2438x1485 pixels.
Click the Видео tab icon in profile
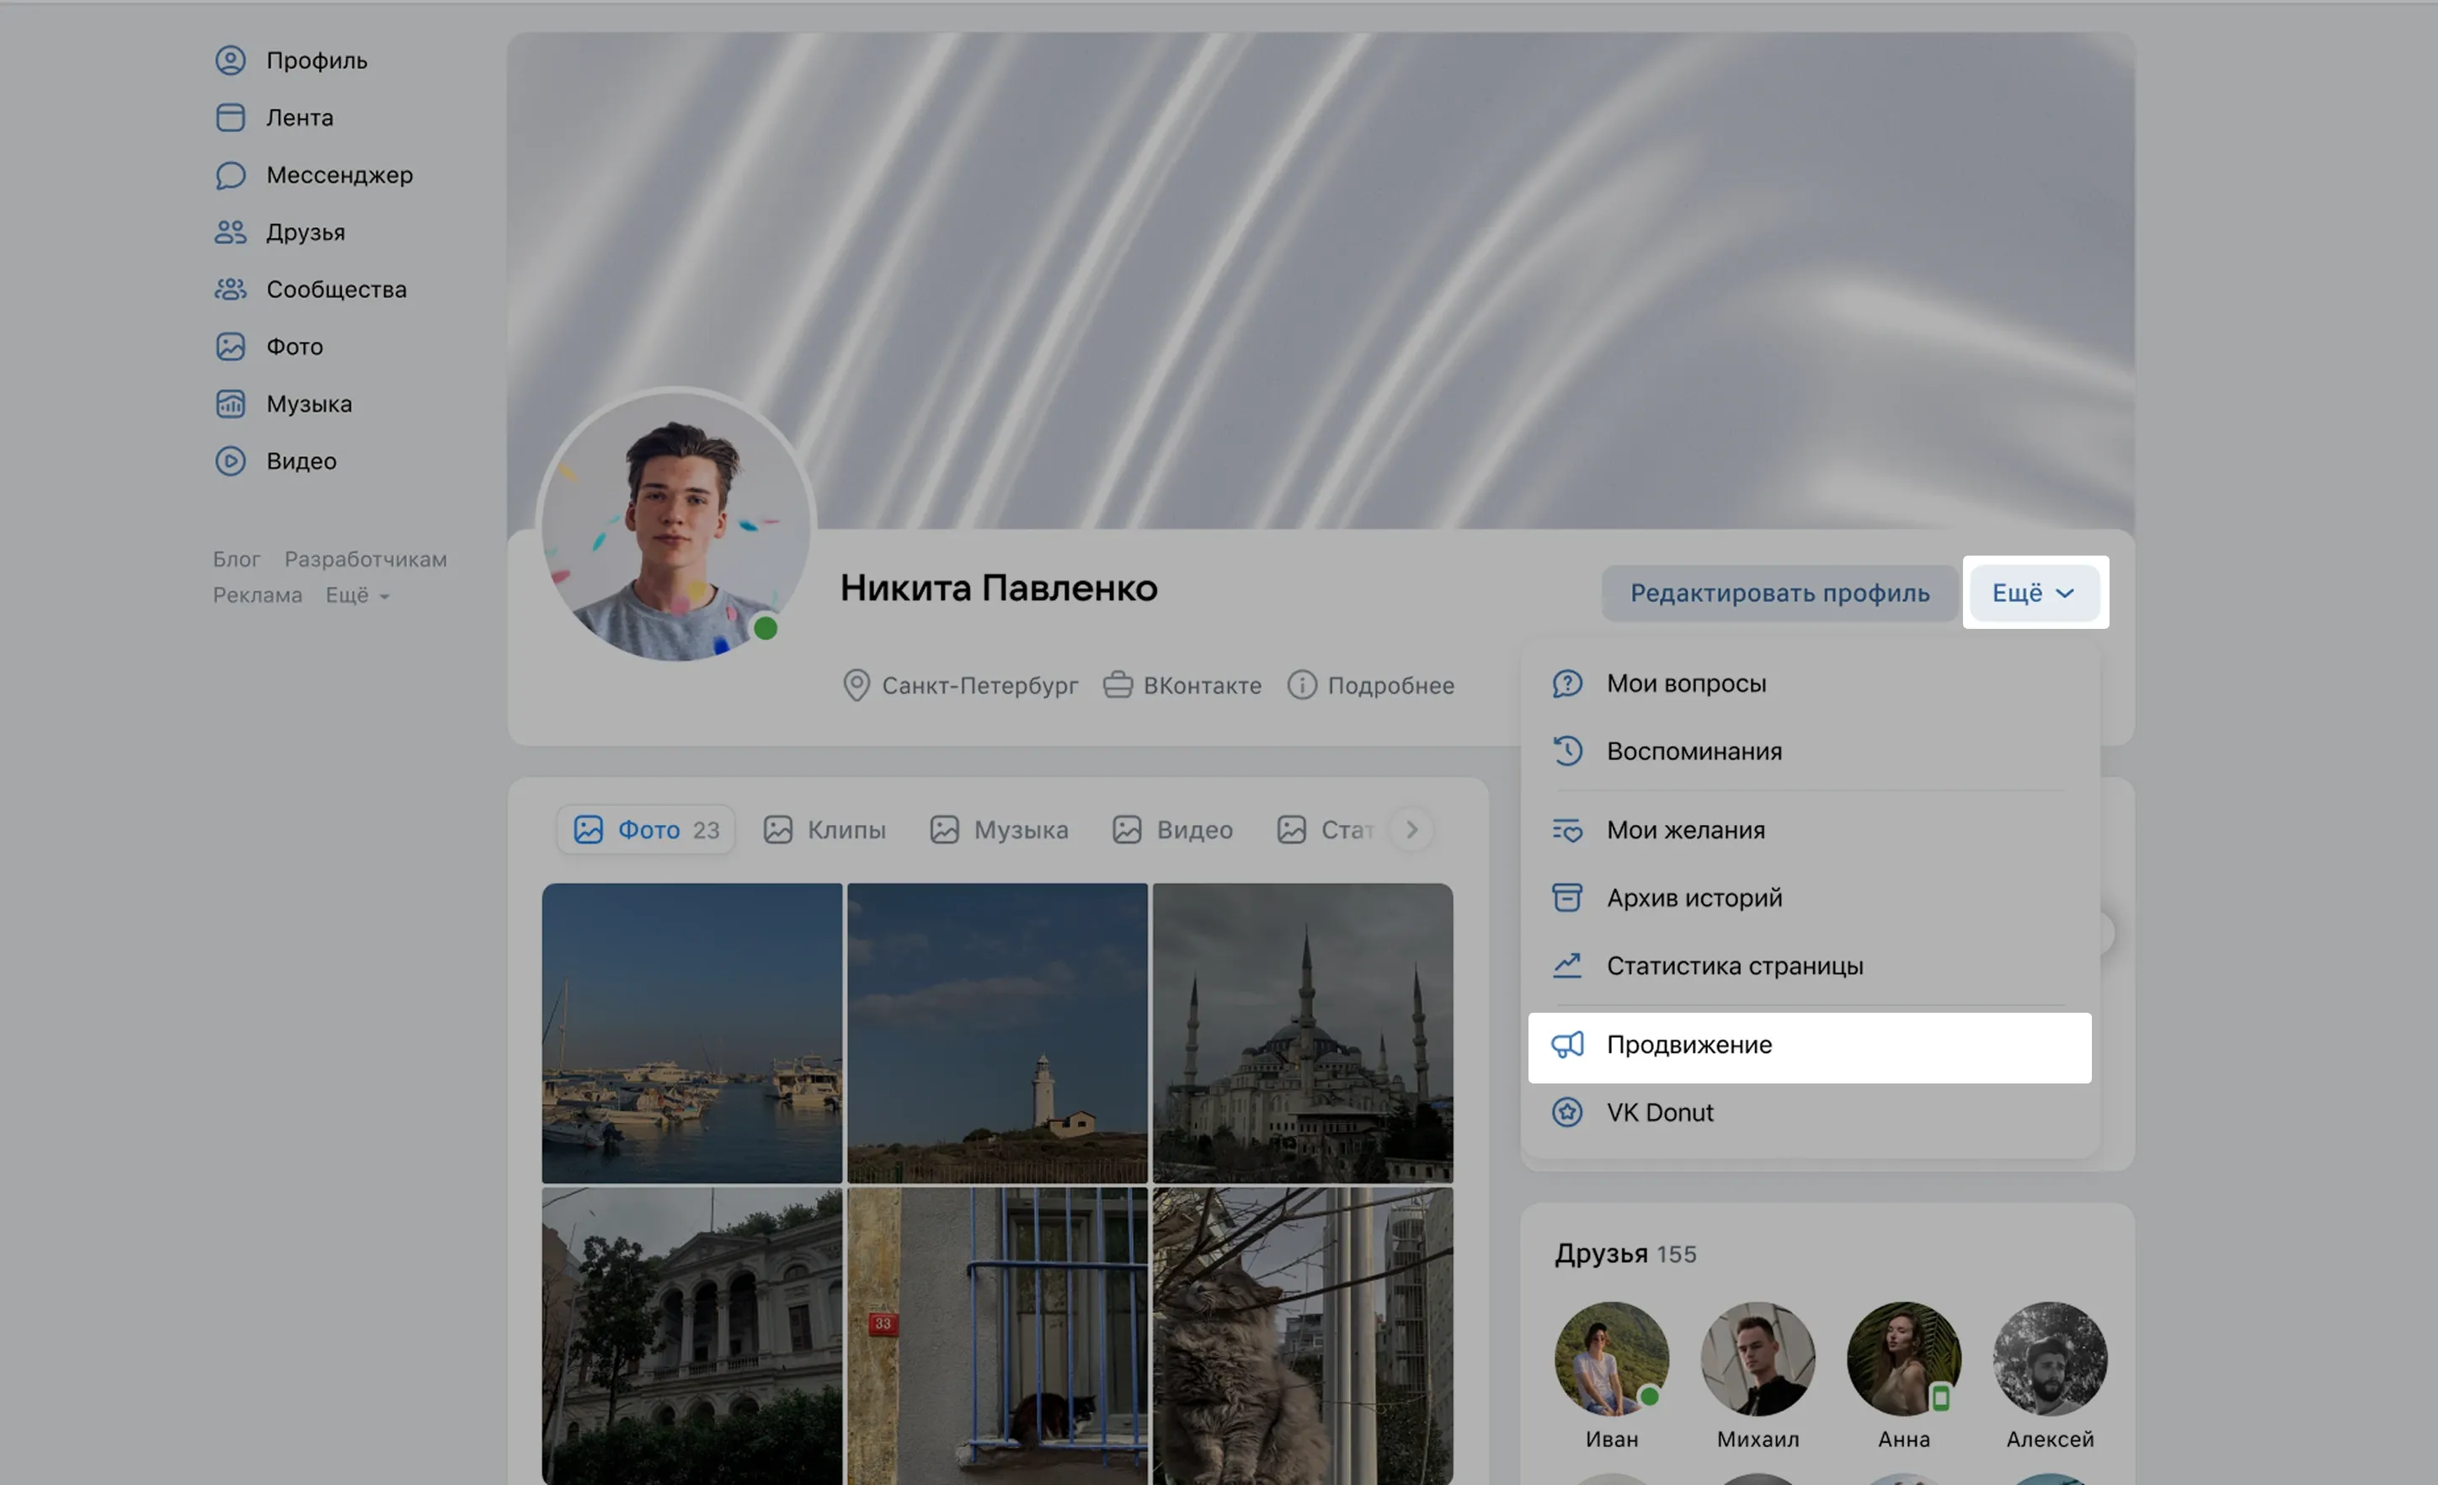click(1127, 830)
